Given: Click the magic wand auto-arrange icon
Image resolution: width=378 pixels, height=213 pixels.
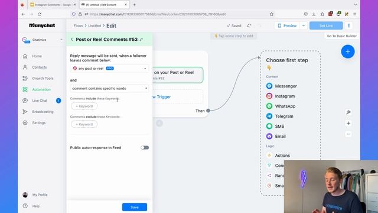Looking at the screenshot, I should (348, 112).
